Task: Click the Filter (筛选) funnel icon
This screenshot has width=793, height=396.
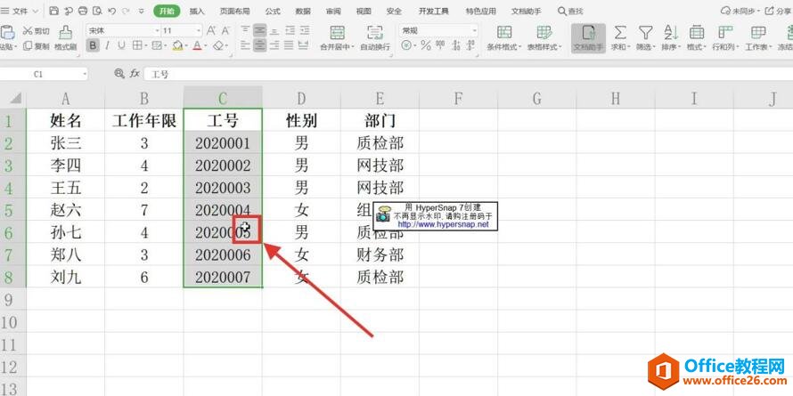Action: click(645, 33)
